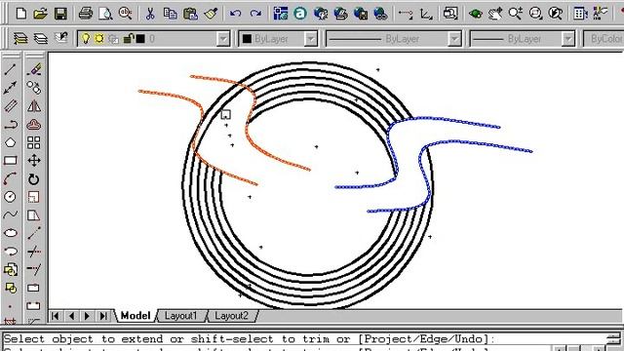Cut selection using the scissors icon
The image size is (624, 351).
tap(150, 14)
